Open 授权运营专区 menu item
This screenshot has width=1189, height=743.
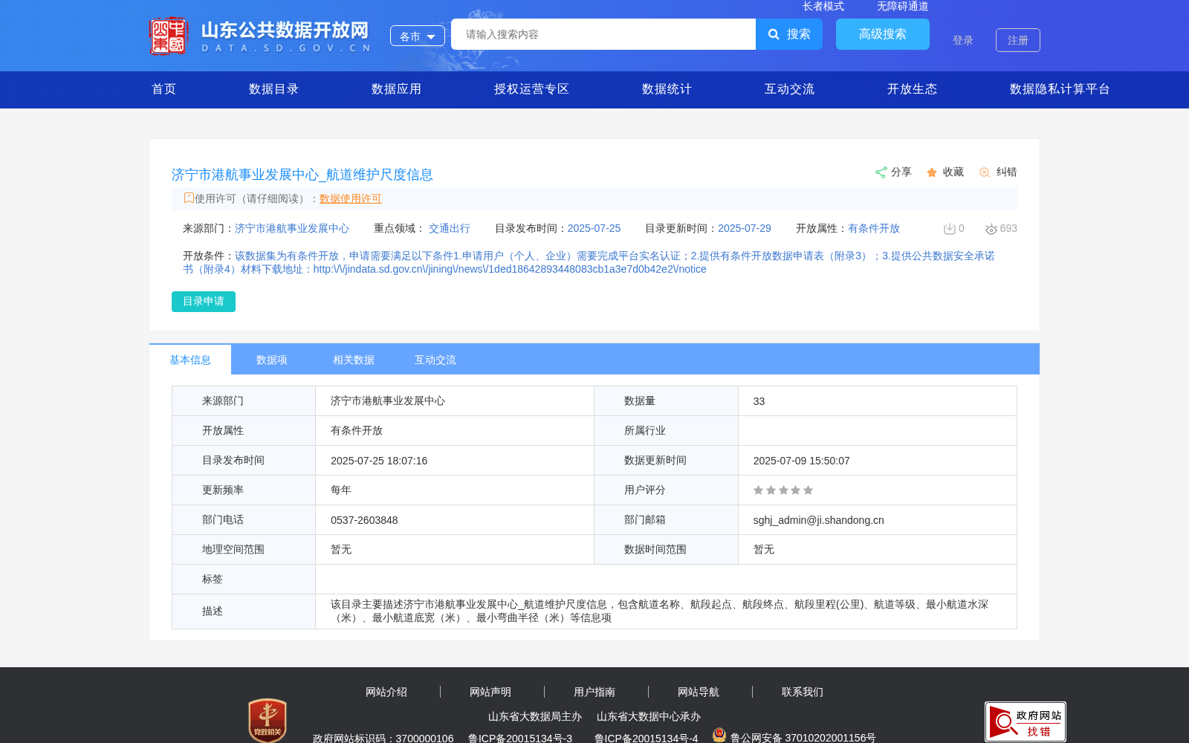531,89
